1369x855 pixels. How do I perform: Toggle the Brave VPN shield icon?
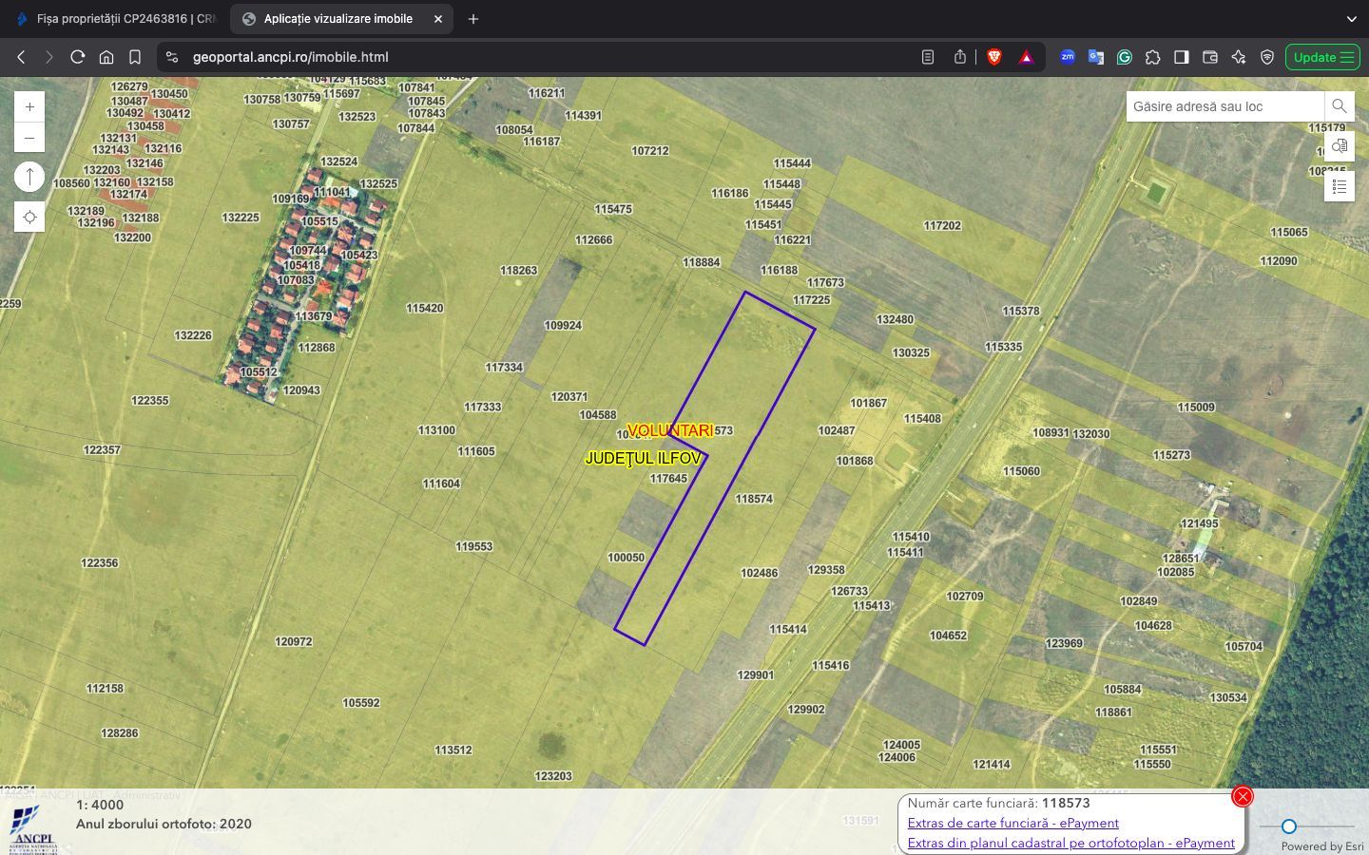[x=1267, y=57]
